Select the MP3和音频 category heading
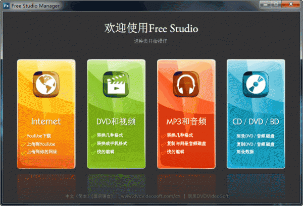This screenshot has height=206, width=303. (186, 121)
